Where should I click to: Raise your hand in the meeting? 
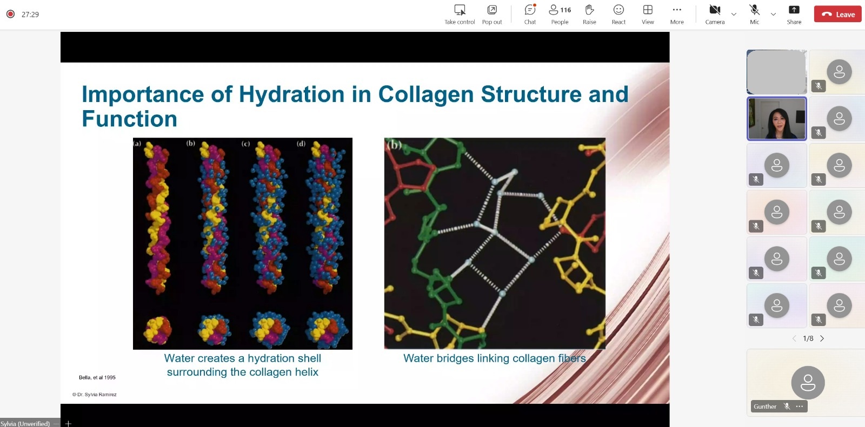tap(589, 15)
